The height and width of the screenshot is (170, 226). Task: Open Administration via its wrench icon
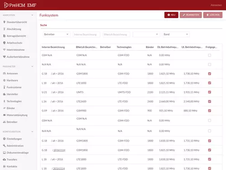click(4, 146)
